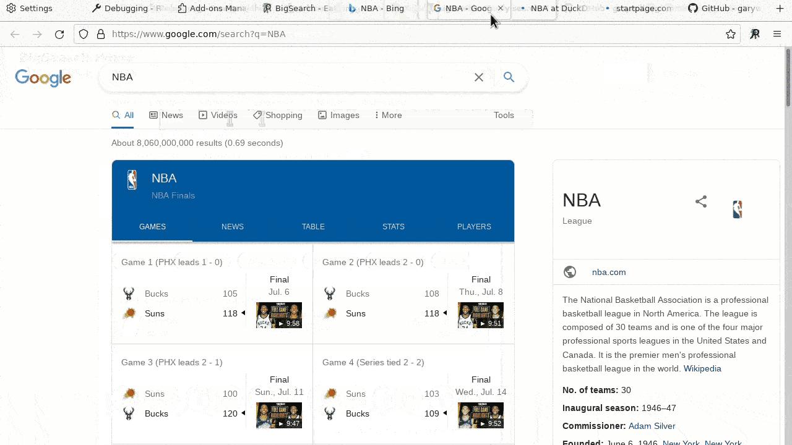Image resolution: width=792 pixels, height=445 pixels.
Task: Open the tracking protection shield icon
Action: click(x=84, y=34)
